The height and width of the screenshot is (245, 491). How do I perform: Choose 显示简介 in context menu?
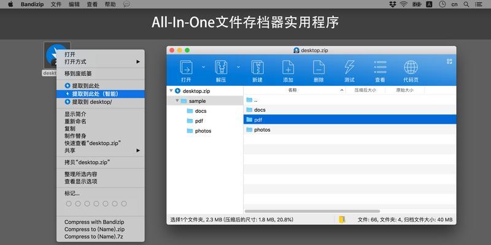pyautogui.click(x=101, y=115)
